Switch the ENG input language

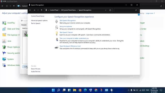147,90
